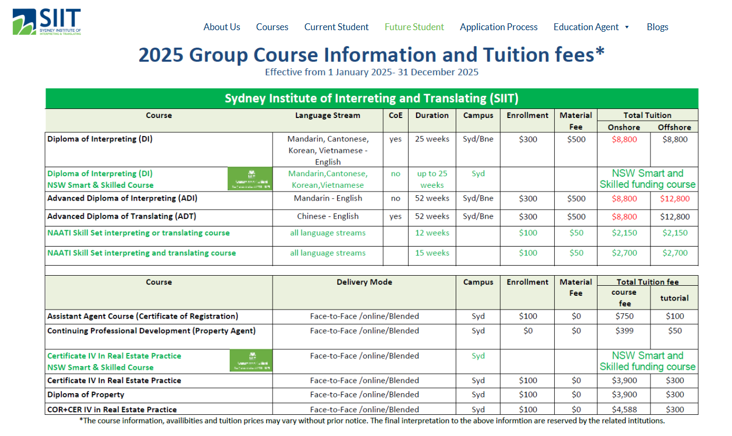Go to the Courses page
The height and width of the screenshot is (436, 732).
point(272,27)
